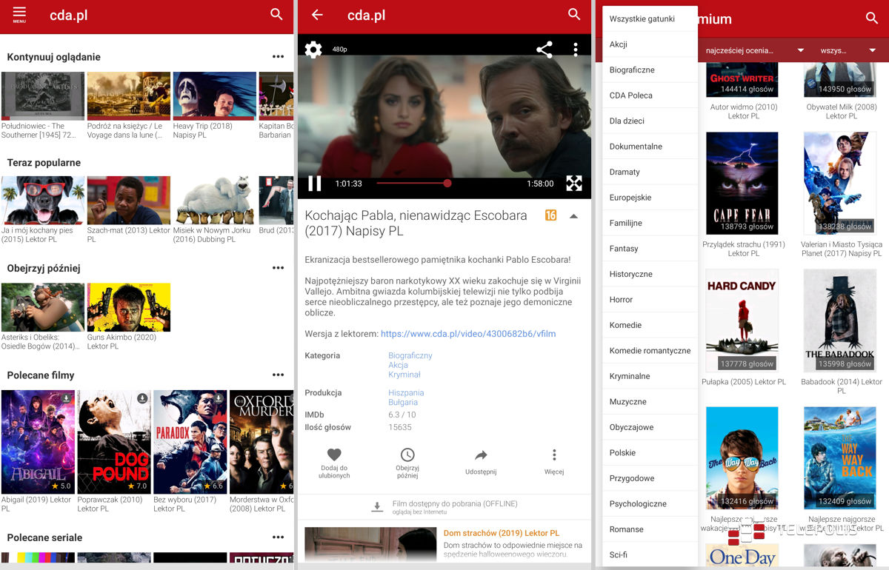Open video settings gear icon
Viewport: 889px width, 570px height.
tap(313, 50)
